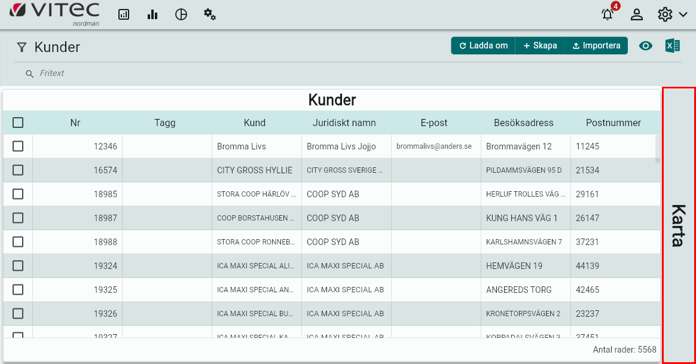Select the ANGEREDS TORG cell
Viewport: 696px width, 364px height.
pyautogui.click(x=526, y=290)
